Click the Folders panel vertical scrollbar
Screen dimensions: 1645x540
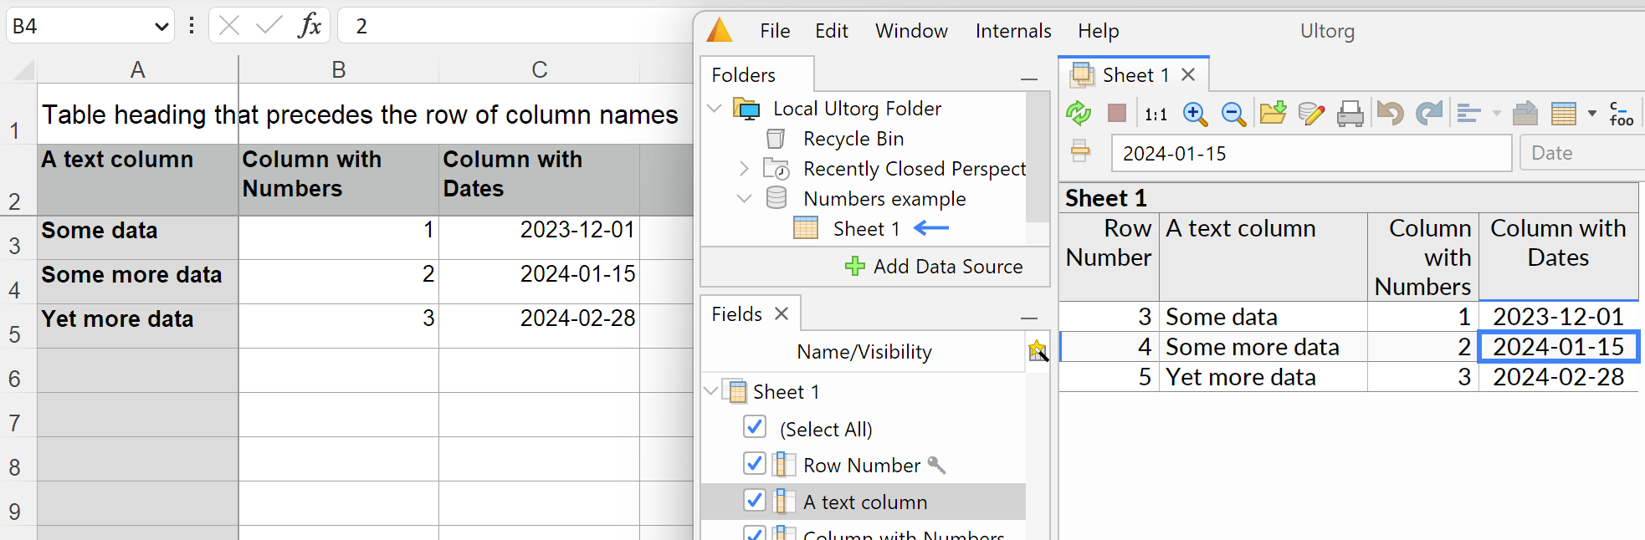[1037, 157]
